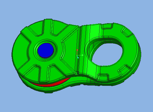This screenshot has width=153, height=112.
Task: Select the blue circular face in the hub
Action: (46, 51)
